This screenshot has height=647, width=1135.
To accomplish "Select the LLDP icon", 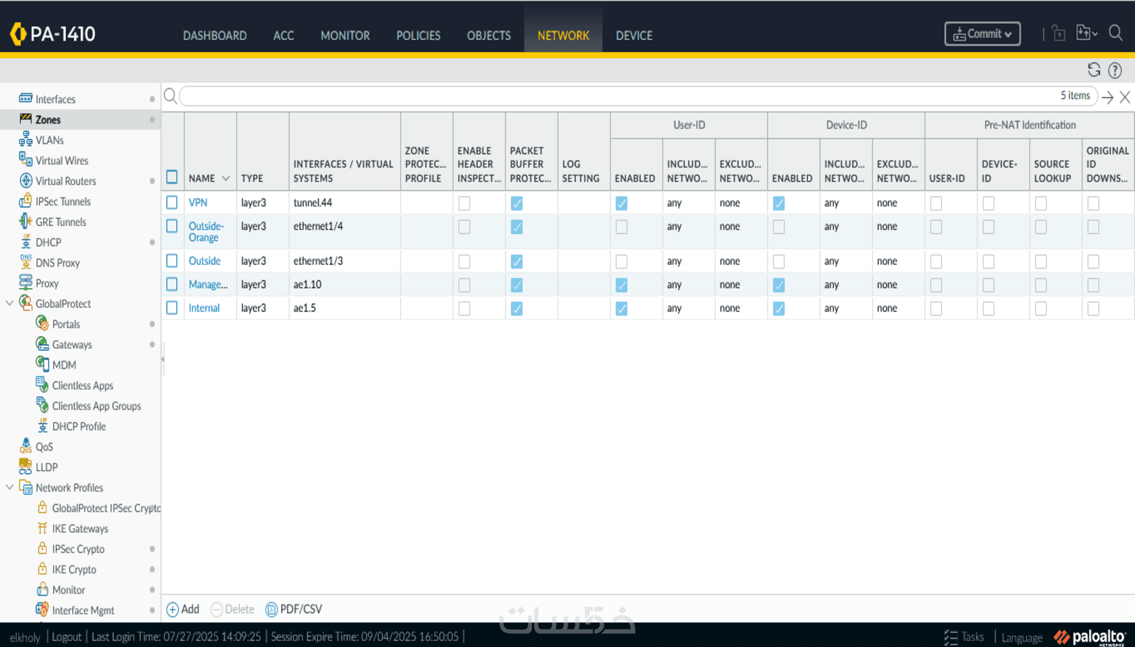I will pyautogui.click(x=25, y=467).
